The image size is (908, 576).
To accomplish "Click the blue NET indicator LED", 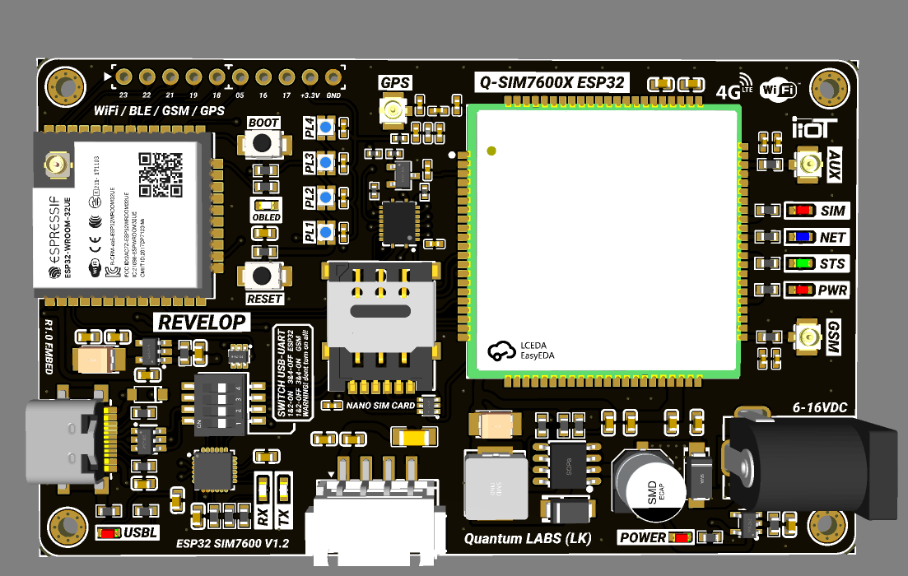I will tap(802, 237).
